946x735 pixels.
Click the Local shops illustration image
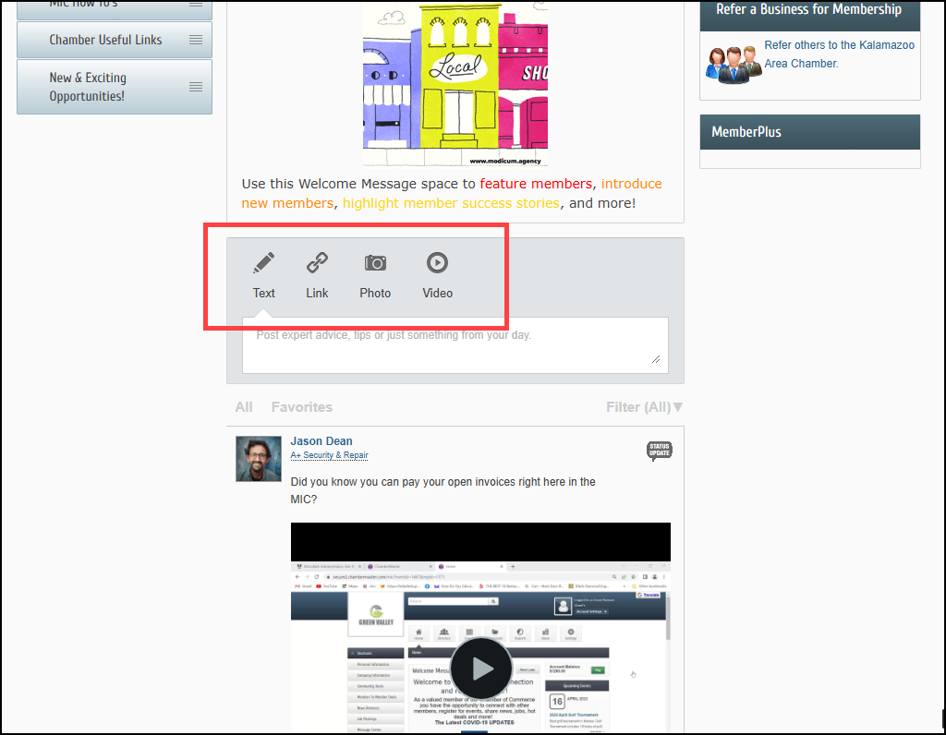pos(455,83)
